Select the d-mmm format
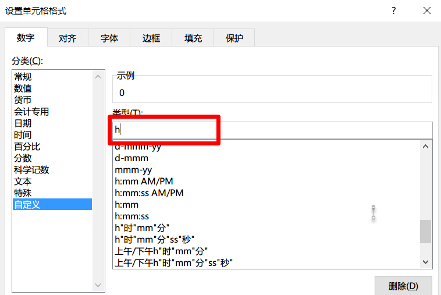The image size is (441, 295). click(x=266, y=158)
